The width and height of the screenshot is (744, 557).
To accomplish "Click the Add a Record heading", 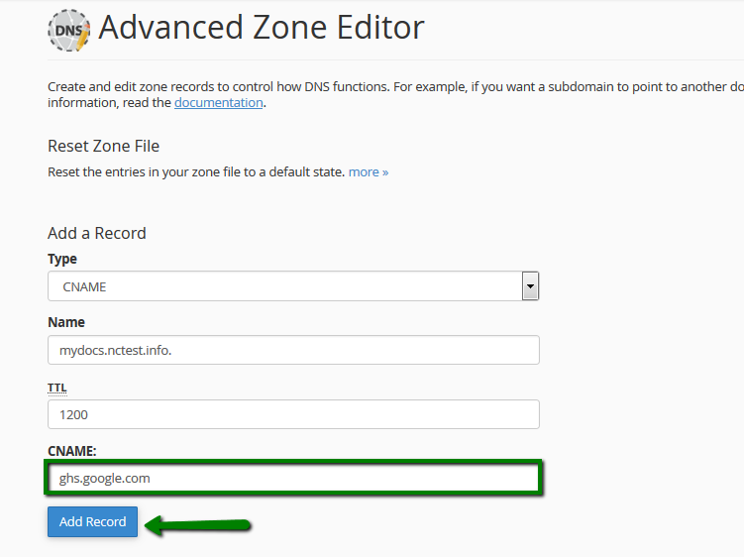I will [x=97, y=233].
